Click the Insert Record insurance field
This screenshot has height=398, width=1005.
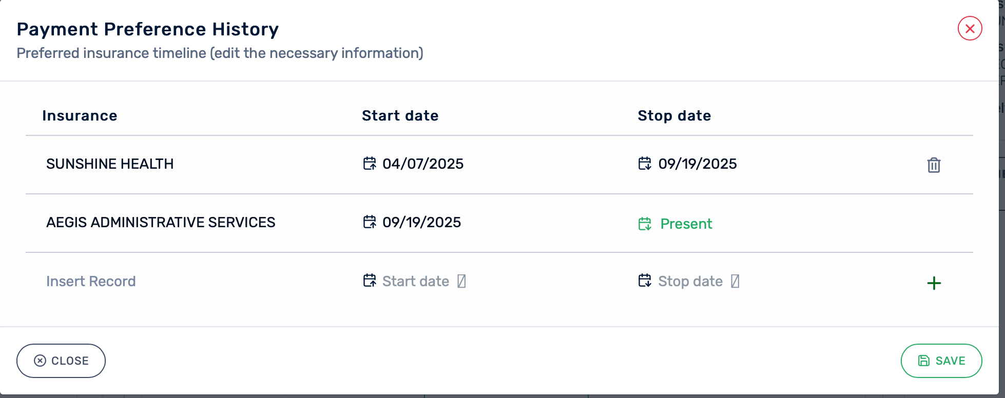[91, 282]
